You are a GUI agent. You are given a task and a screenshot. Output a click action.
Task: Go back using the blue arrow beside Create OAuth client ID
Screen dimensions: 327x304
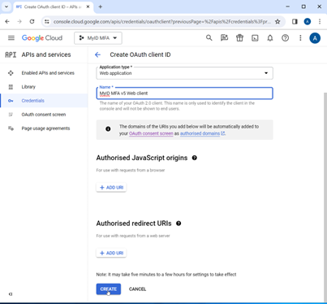[x=97, y=54]
